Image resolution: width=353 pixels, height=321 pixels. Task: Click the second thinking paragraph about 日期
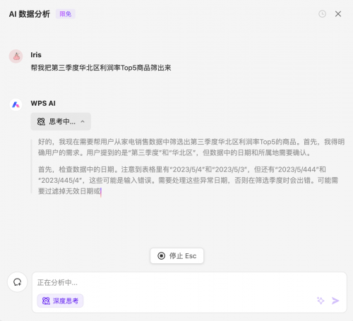pyautogui.click(x=189, y=181)
